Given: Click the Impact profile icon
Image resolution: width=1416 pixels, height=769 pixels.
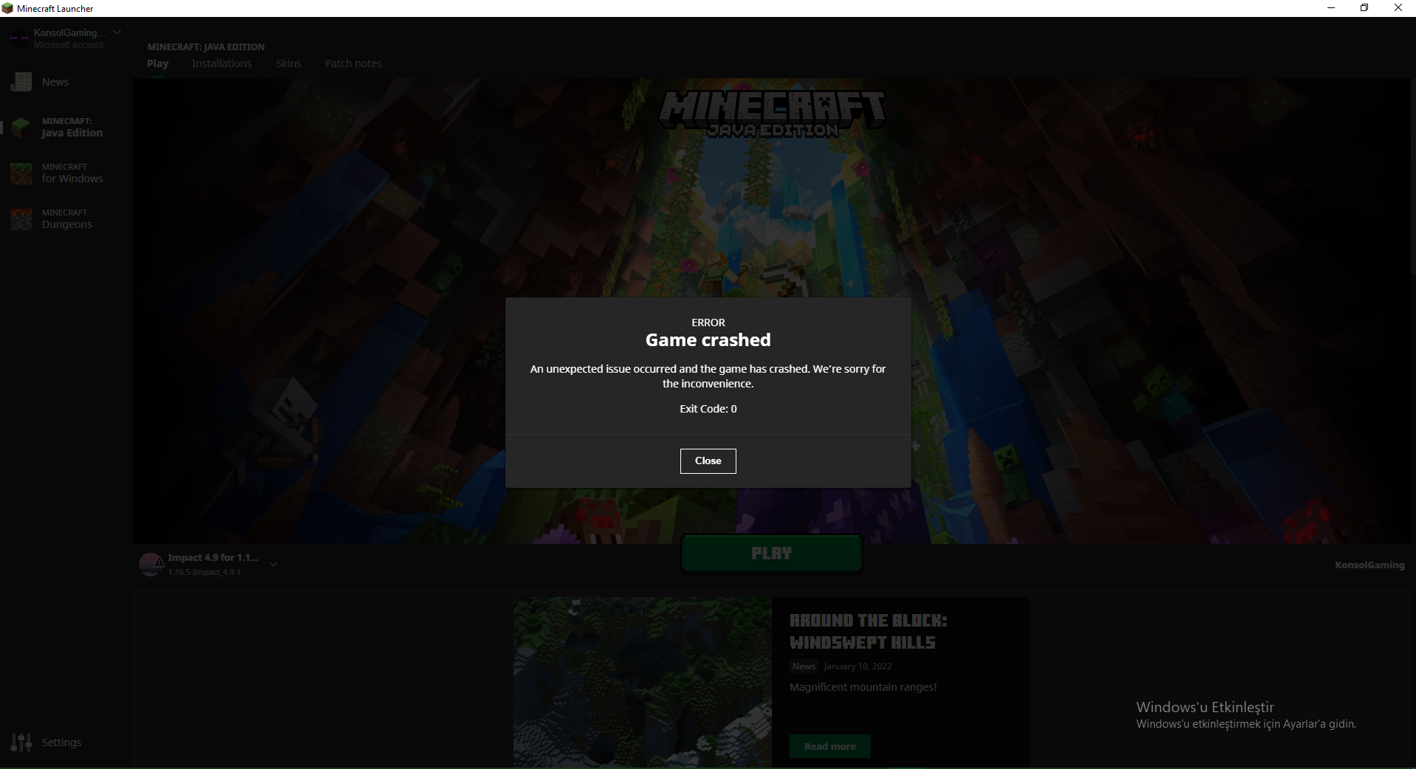Looking at the screenshot, I should [x=150, y=564].
